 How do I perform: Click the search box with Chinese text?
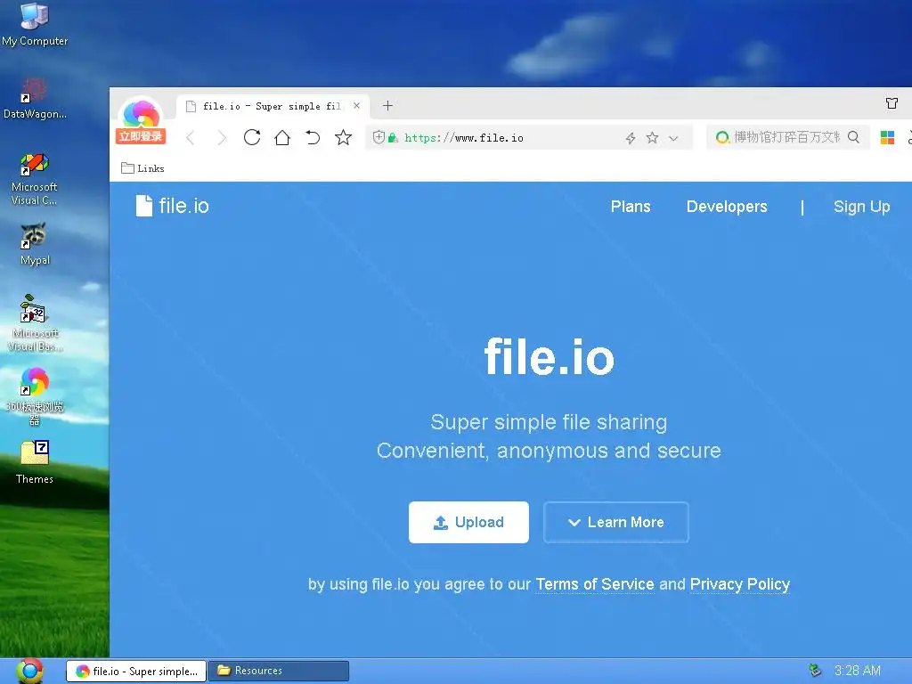pyautogui.click(x=786, y=137)
